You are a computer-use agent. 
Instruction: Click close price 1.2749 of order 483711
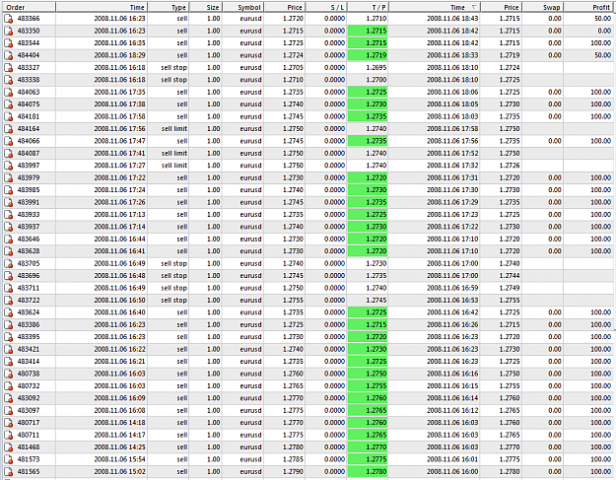(510, 288)
